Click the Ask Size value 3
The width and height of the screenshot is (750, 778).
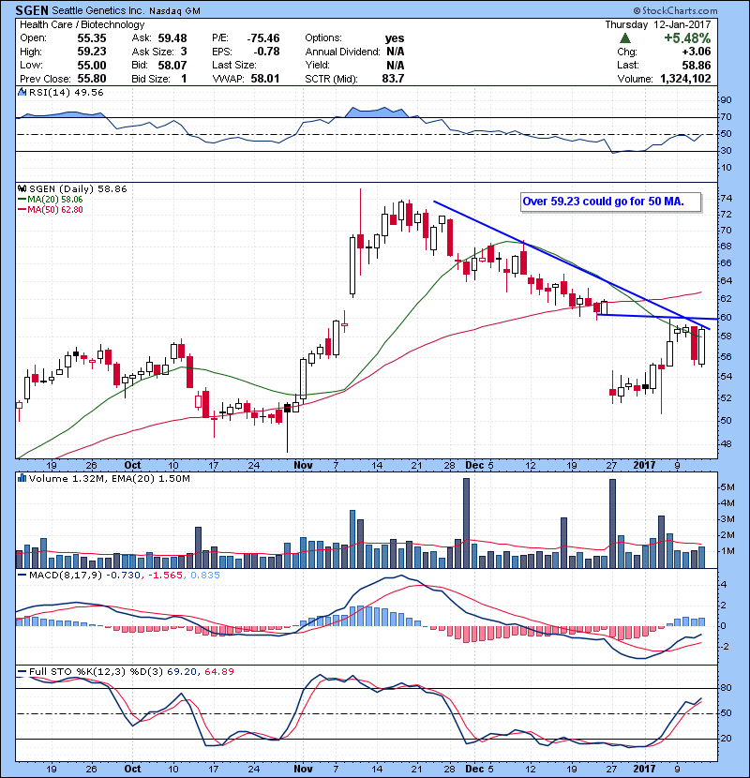(184, 52)
